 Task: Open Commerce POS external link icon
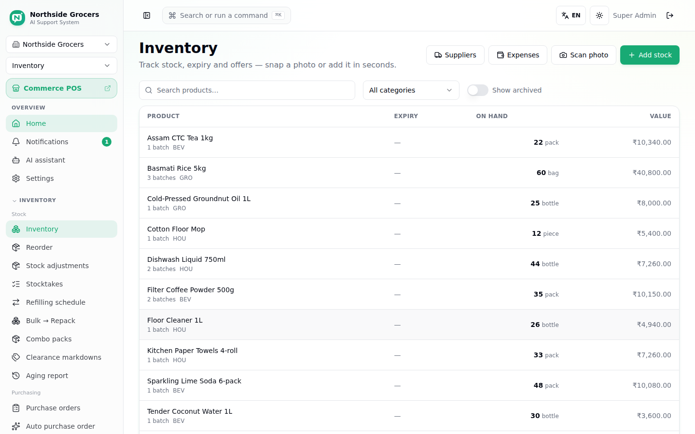[108, 88]
